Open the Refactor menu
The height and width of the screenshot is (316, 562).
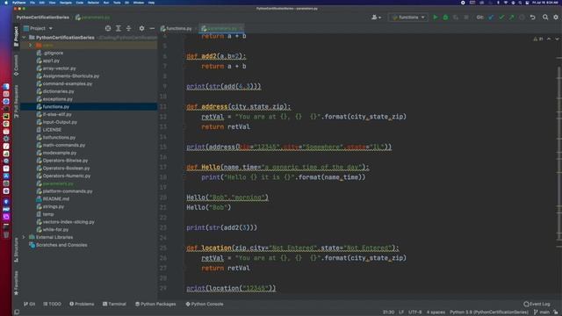tap(93, 3)
